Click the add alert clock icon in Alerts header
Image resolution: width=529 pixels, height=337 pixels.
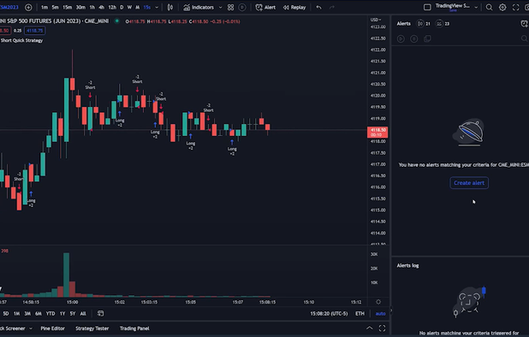tap(524, 24)
